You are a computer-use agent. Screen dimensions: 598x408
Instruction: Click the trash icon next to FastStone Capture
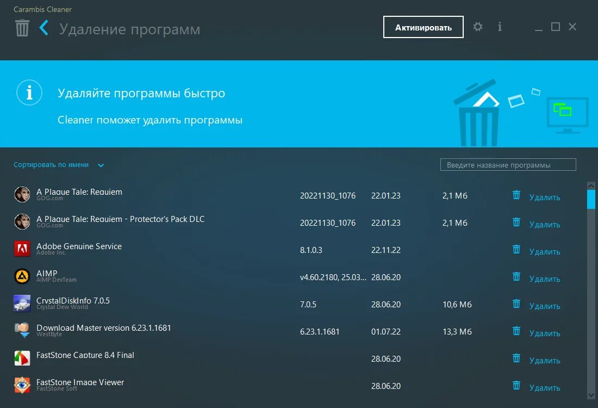tap(516, 358)
